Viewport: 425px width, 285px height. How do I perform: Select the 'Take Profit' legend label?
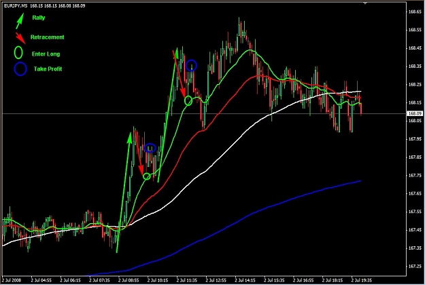(48, 69)
